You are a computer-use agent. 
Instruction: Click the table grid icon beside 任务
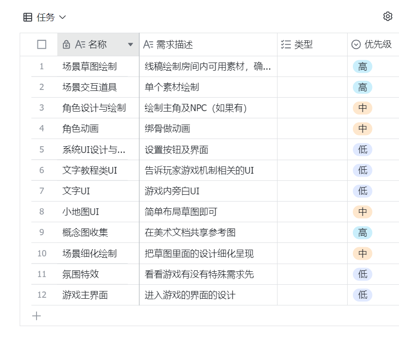[x=28, y=17]
